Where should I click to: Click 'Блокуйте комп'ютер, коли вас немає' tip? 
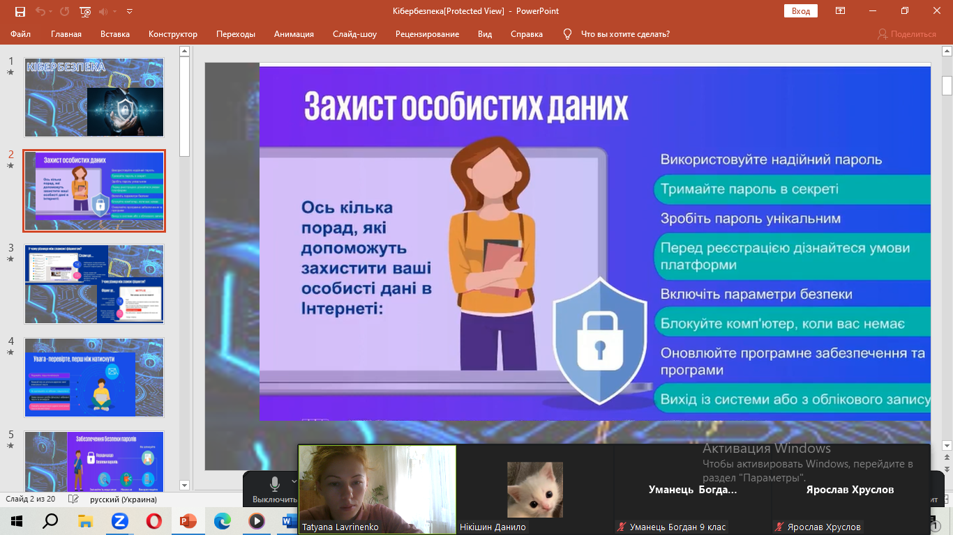(x=783, y=323)
